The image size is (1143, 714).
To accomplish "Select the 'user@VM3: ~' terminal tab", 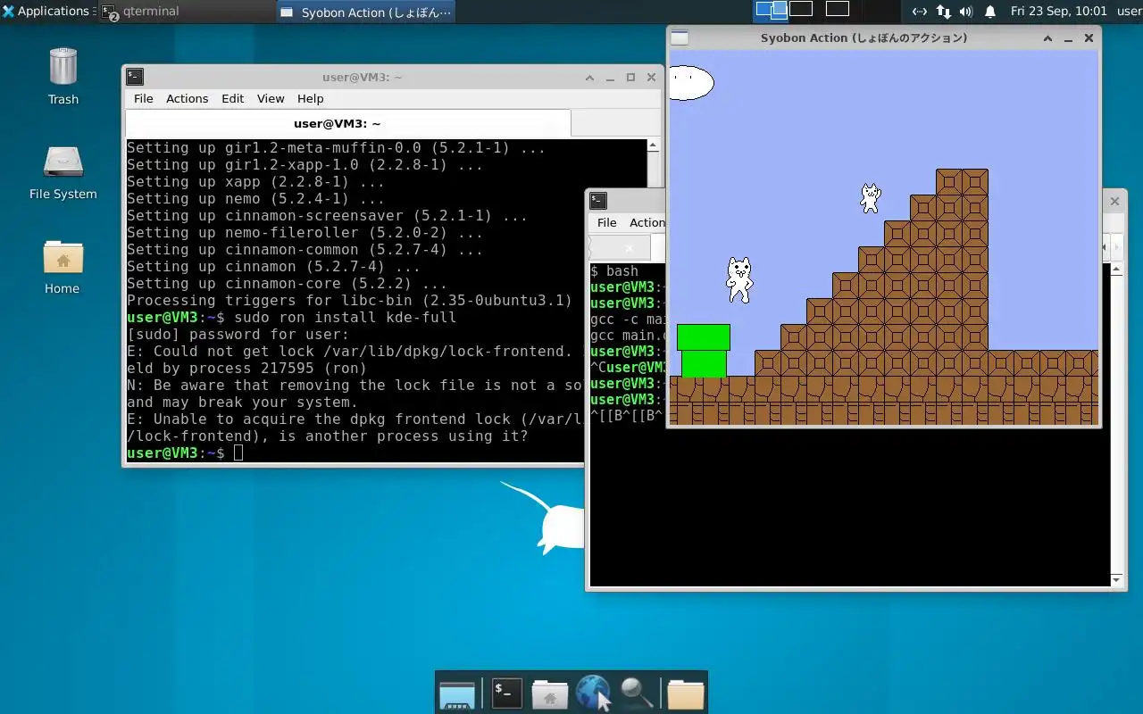I will click(348, 123).
